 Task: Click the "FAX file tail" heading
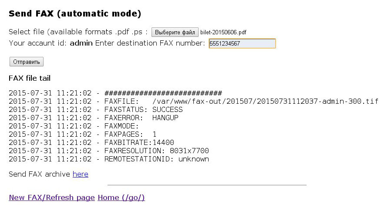click(30, 78)
